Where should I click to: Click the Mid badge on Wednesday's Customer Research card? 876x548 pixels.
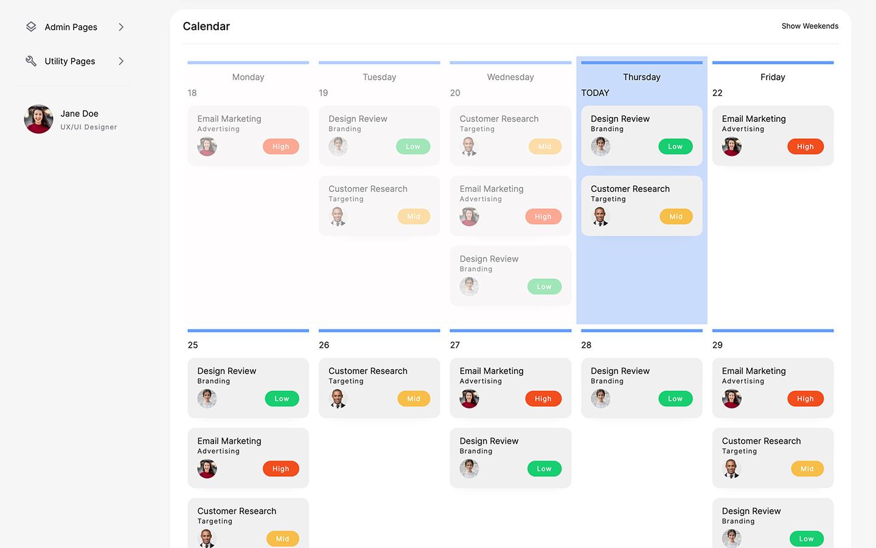544,146
